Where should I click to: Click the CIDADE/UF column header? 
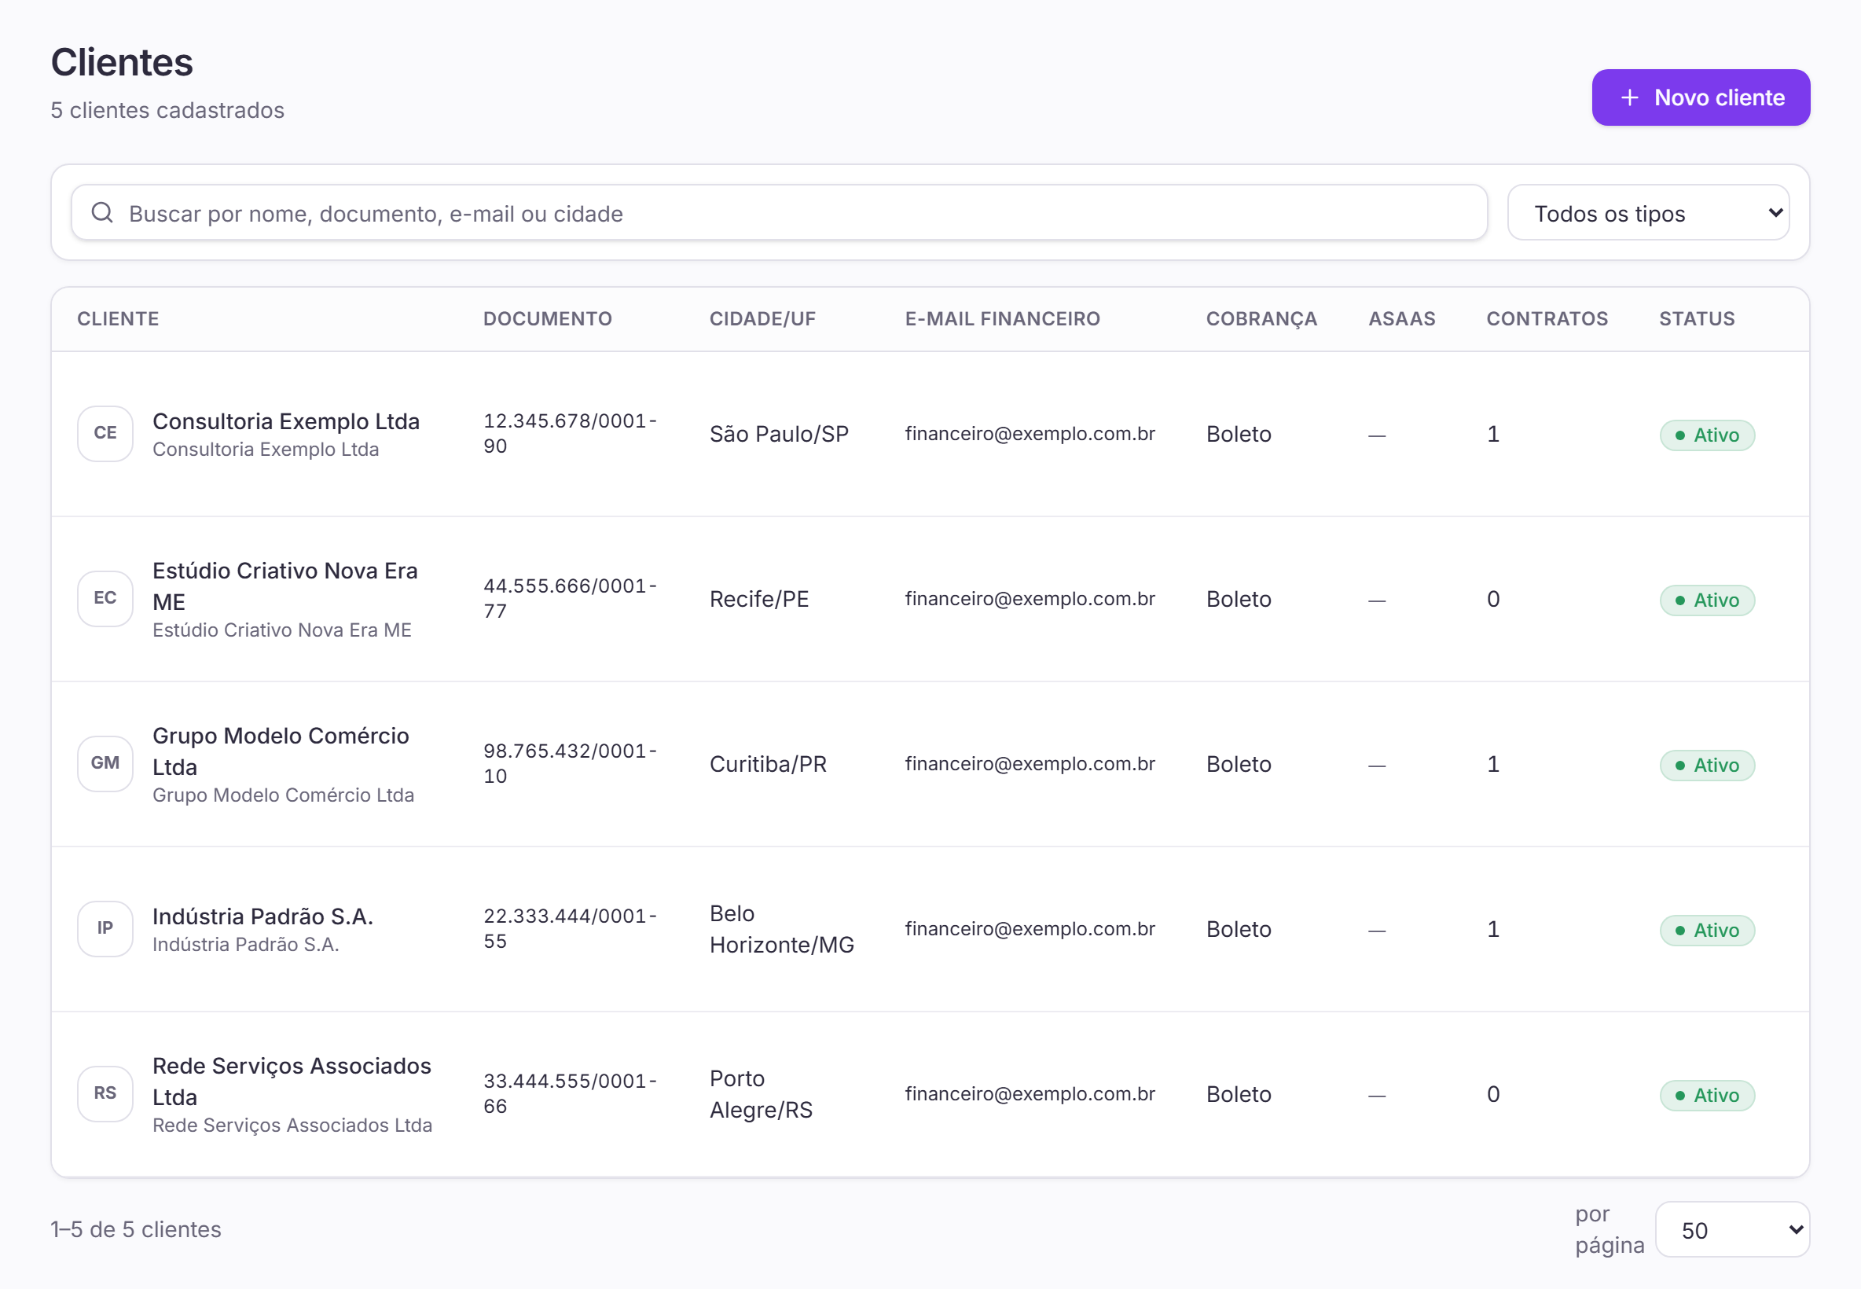click(762, 319)
